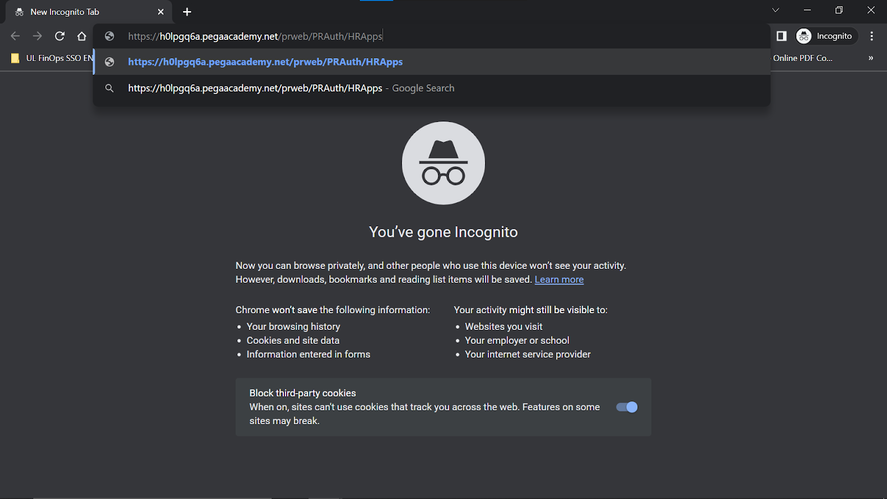Screen dimensions: 887x499
Task: Open Online PDF Co... bookmark
Action: [x=803, y=58]
